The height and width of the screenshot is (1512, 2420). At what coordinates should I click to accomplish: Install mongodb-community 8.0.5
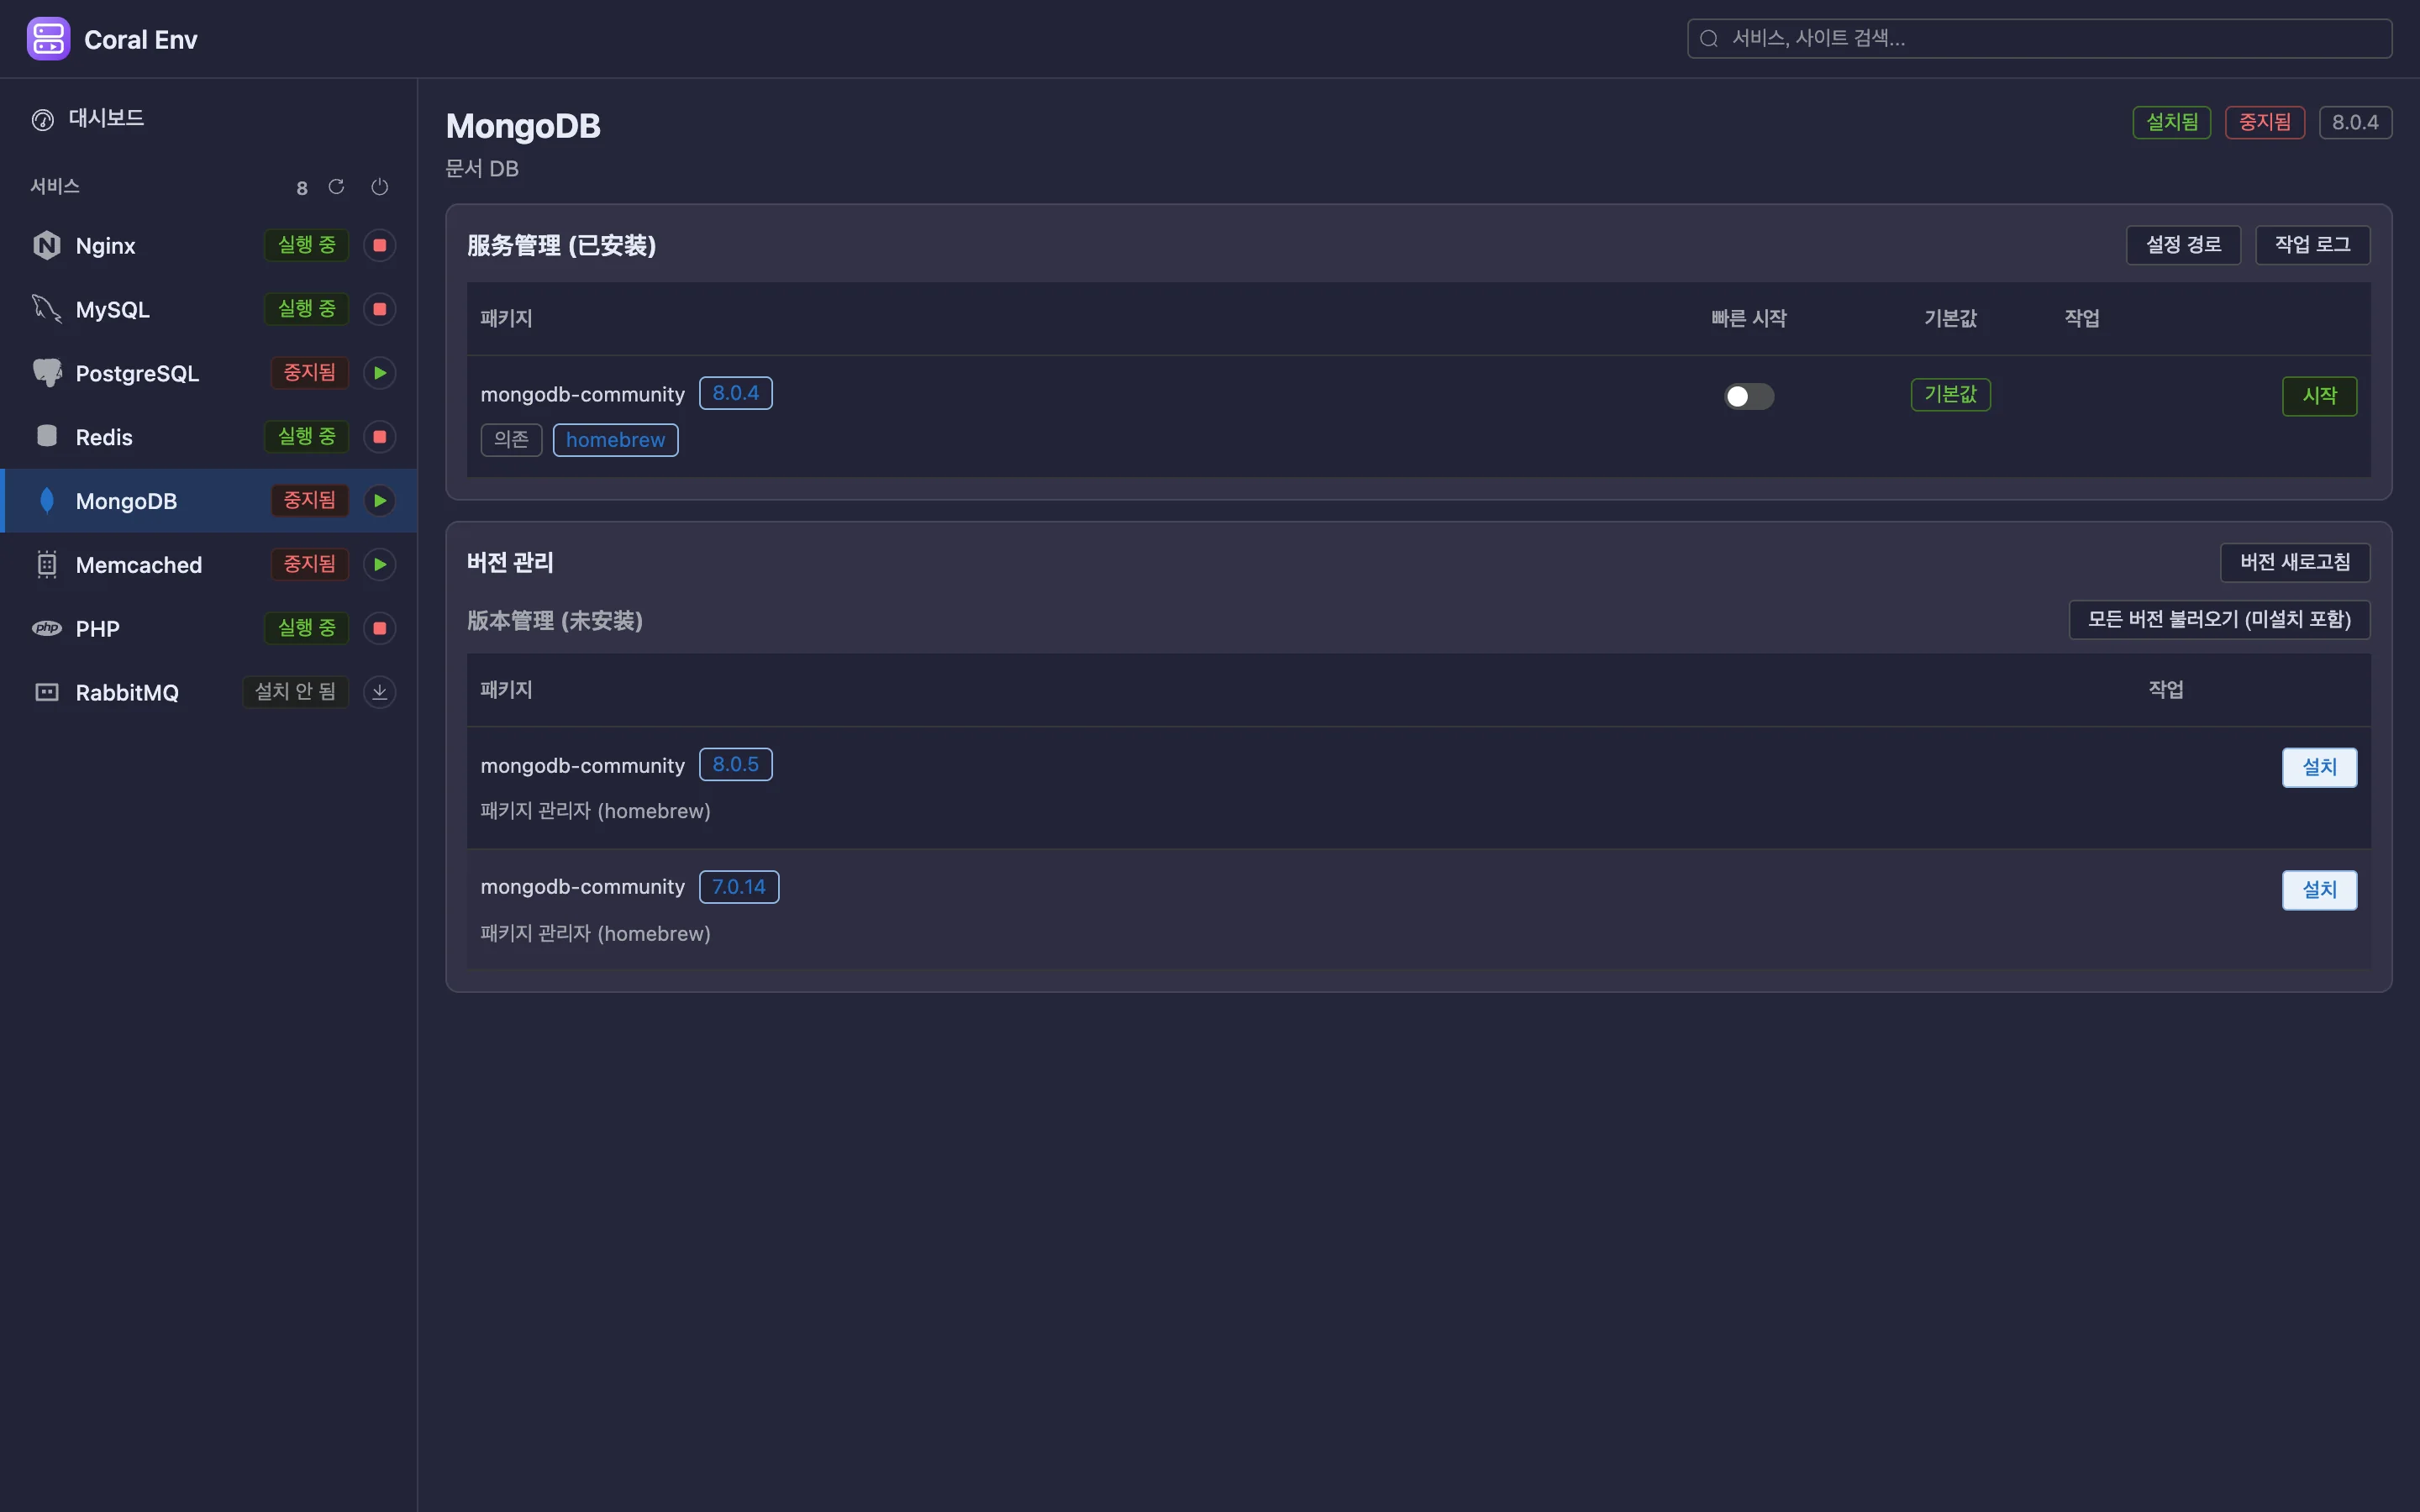pyautogui.click(x=2319, y=767)
